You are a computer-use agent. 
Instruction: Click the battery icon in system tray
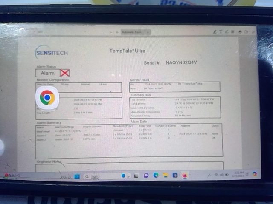coord(227,175)
